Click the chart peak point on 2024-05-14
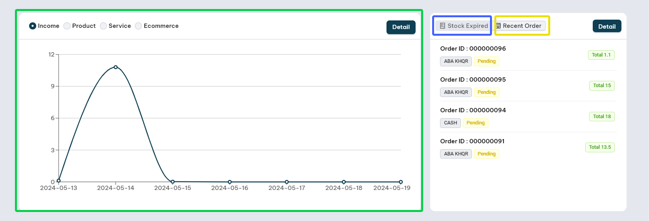Image resolution: width=649 pixels, height=221 pixels. click(x=116, y=67)
